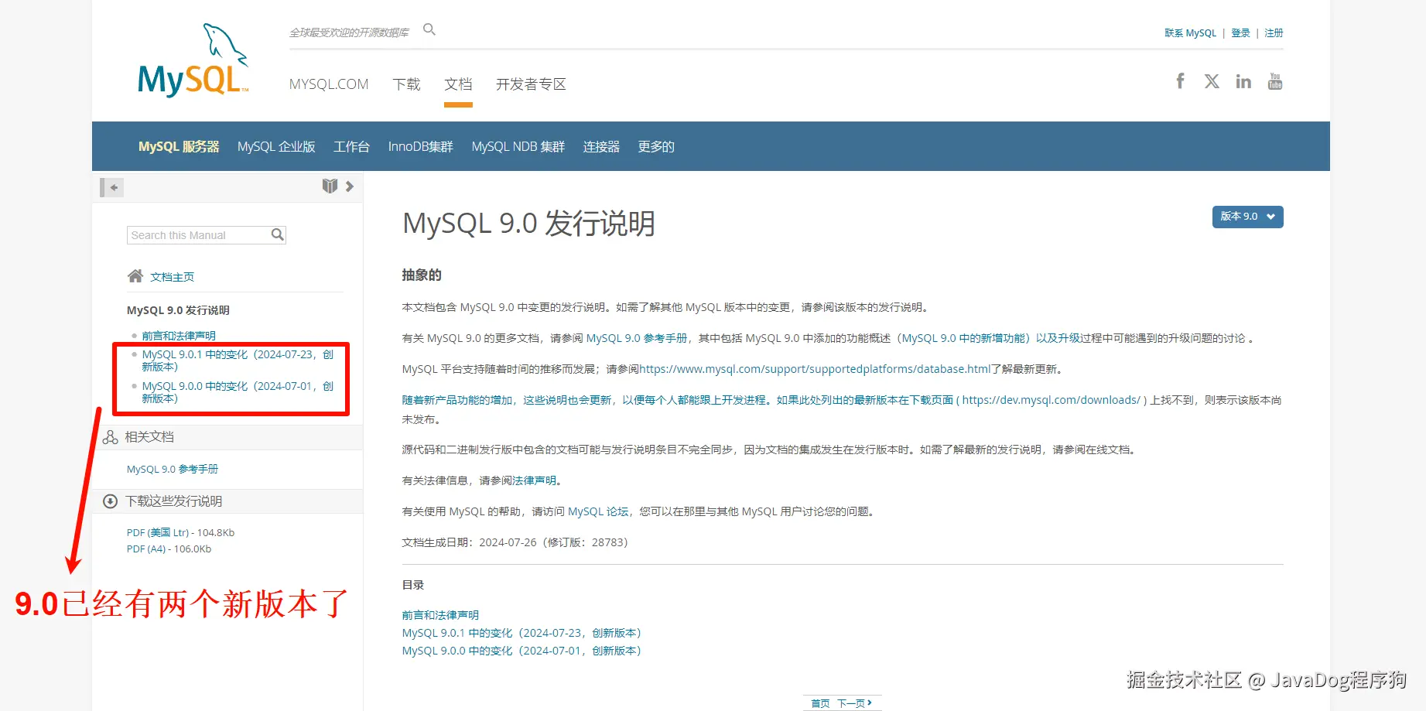Image resolution: width=1426 pixels, height=711 pixels.
Task: Open MySQL 9.0.0 changes in 目录 list
Action: click(521, 651)
